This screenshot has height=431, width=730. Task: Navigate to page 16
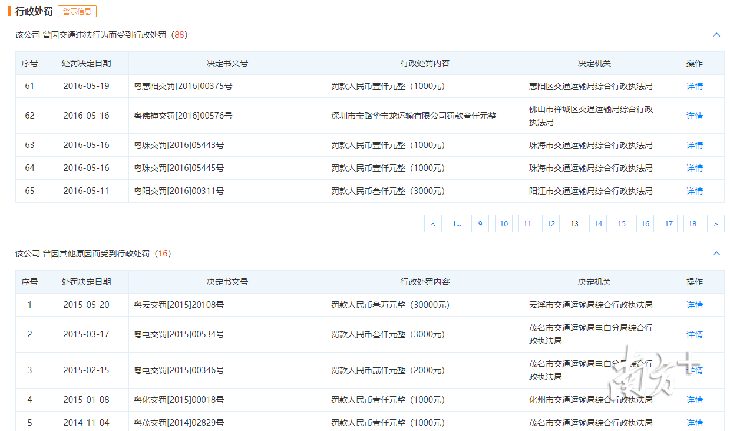645,223
